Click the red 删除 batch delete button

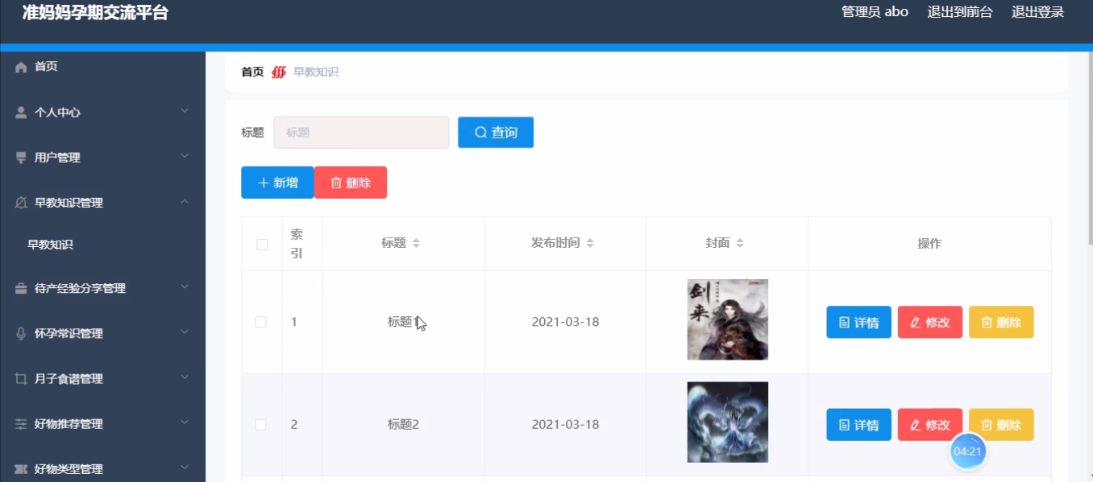(x=351, y=183)
